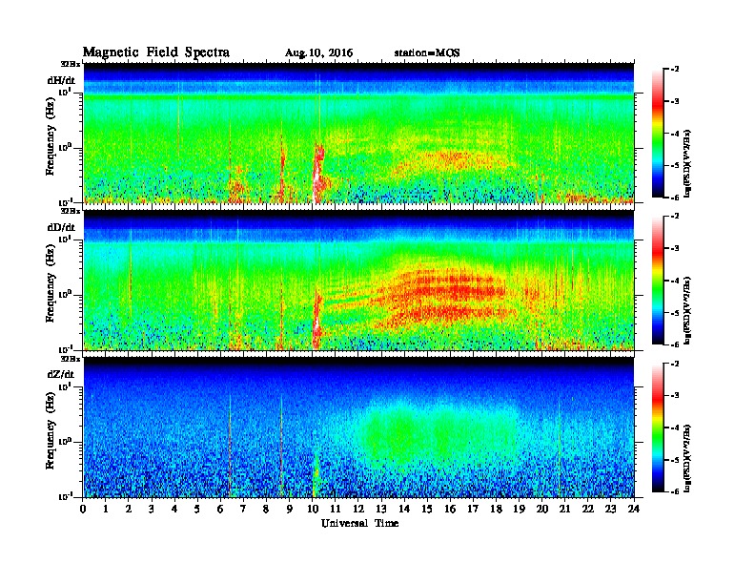Click hour label "16" on the time axis
755x584 pixels.
[x=450, y=509]
